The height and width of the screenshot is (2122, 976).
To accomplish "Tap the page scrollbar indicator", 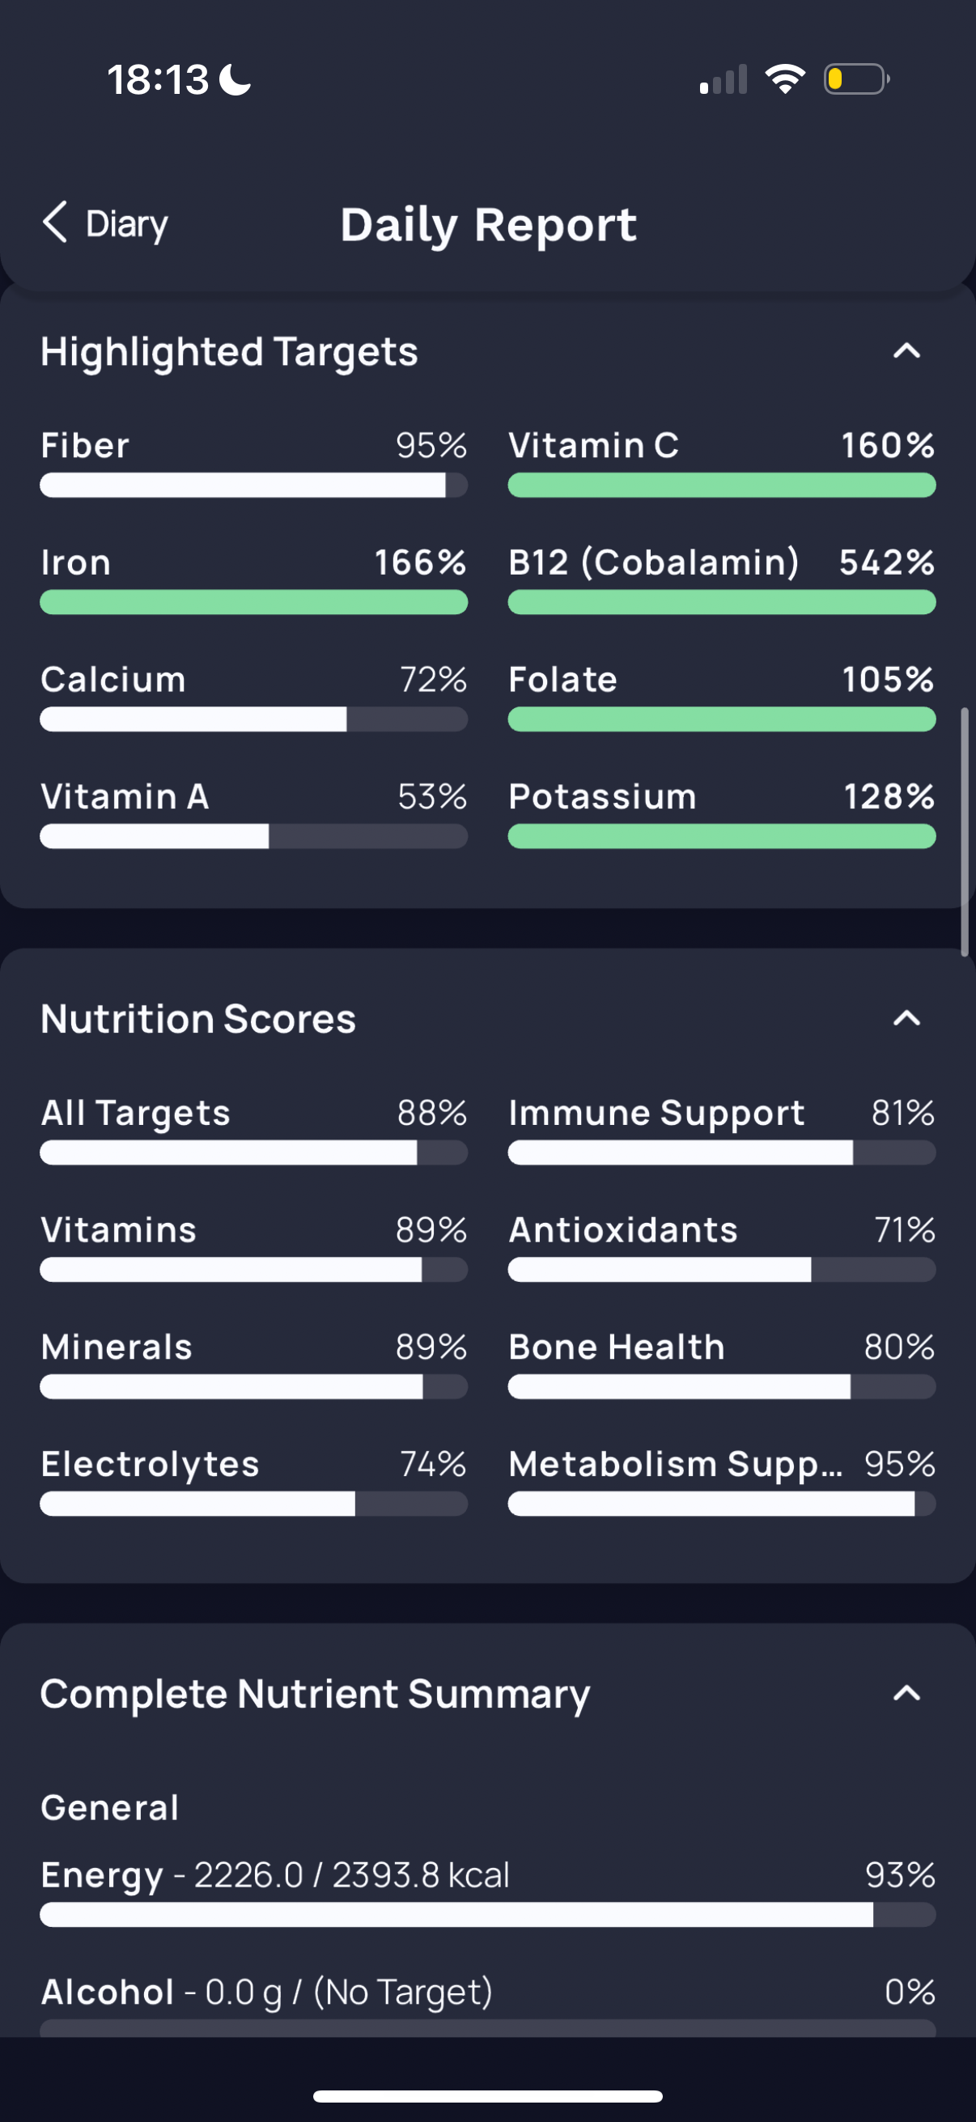I will 965,832.
